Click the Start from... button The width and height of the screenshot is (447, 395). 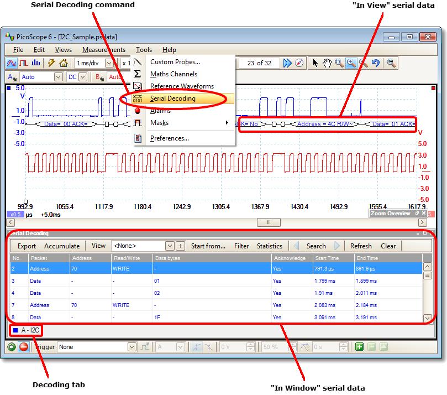(208, 246)
